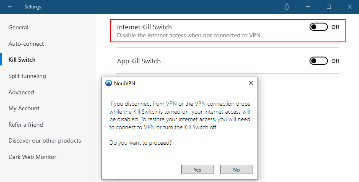Maximize the Settings window
The width and height of the screenshot is (359, 182).
click(x=329, y=7)
